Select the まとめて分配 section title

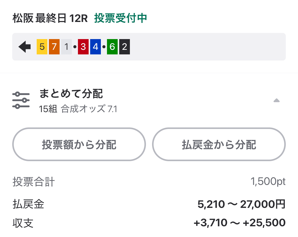click(x=72, y=94)
